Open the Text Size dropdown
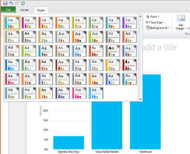Viewport: 190px width, 154px height. pyautogui.click(x=155, y=22)
